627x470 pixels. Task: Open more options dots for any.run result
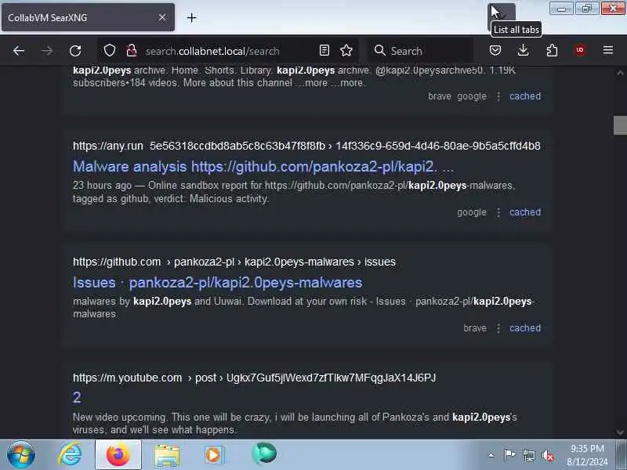(x=498, y=212)
